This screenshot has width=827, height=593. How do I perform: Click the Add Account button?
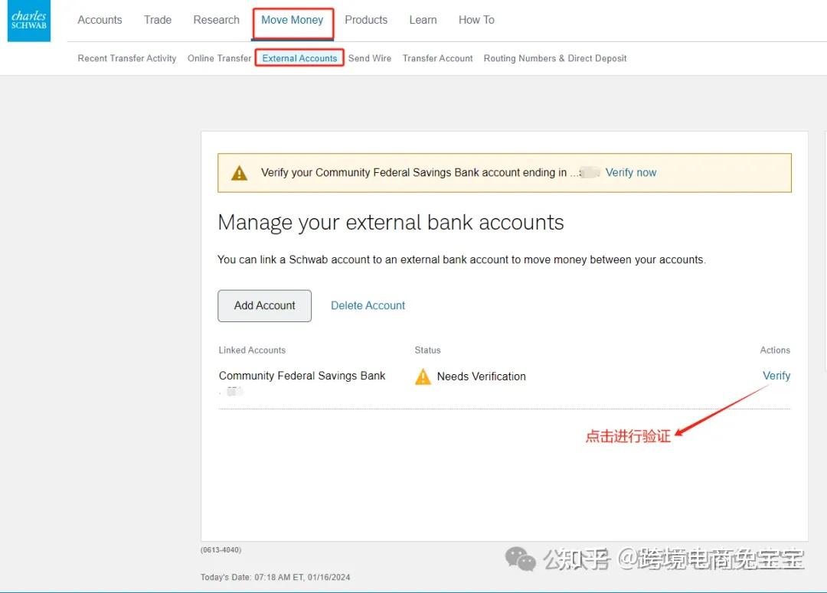264,305
